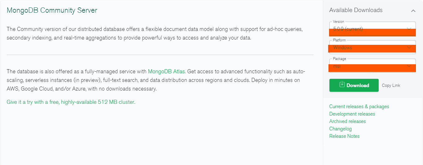This screenshot has width=423, height=165.
Task: Open Current releases & packages link
Action: point(359,106)
